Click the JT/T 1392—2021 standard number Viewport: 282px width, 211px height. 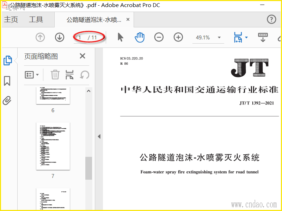[x=257, y=103]
